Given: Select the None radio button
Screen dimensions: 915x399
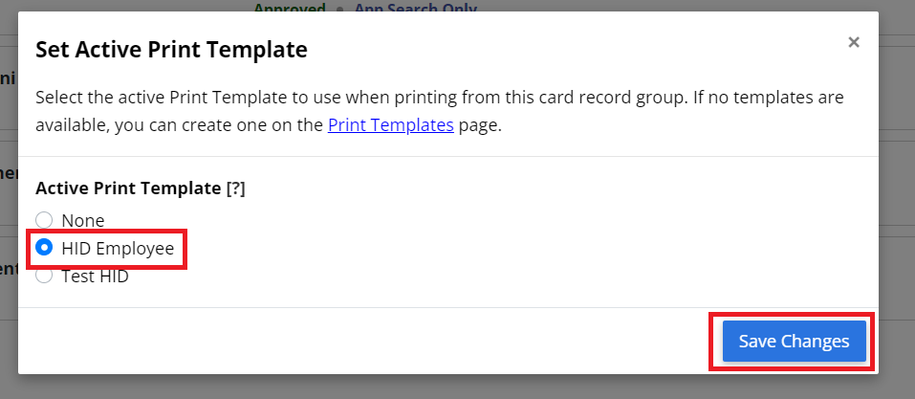Looking at the screenshot, I should click(44, 220).
